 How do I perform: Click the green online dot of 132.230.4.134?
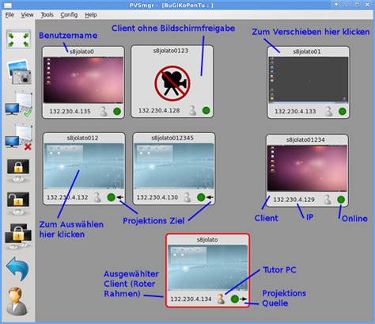235,299
